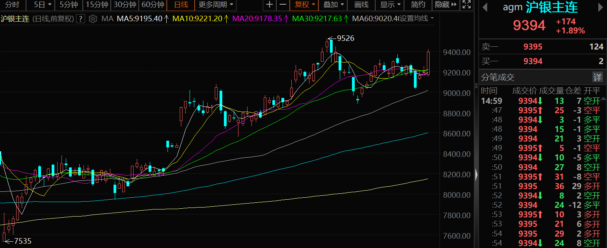Open the 复权 adjustment dropdown
Viewport: 607px width, 248px height.
coord(305,5)
